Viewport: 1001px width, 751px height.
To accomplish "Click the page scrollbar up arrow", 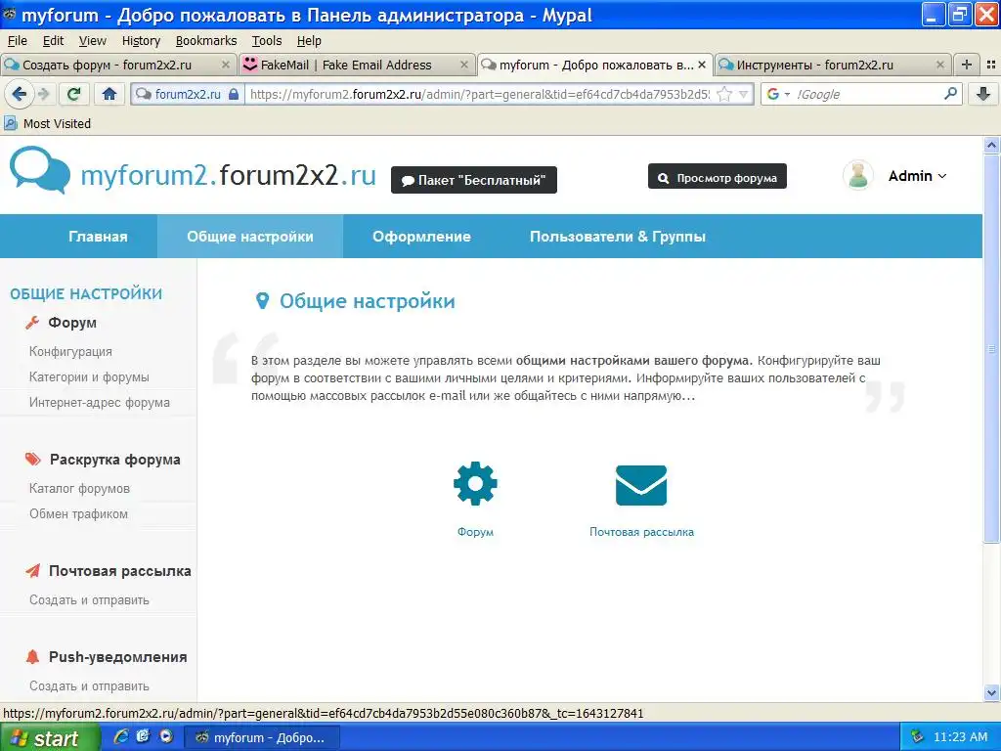I will pyautogui.click(x=991, y=145).
